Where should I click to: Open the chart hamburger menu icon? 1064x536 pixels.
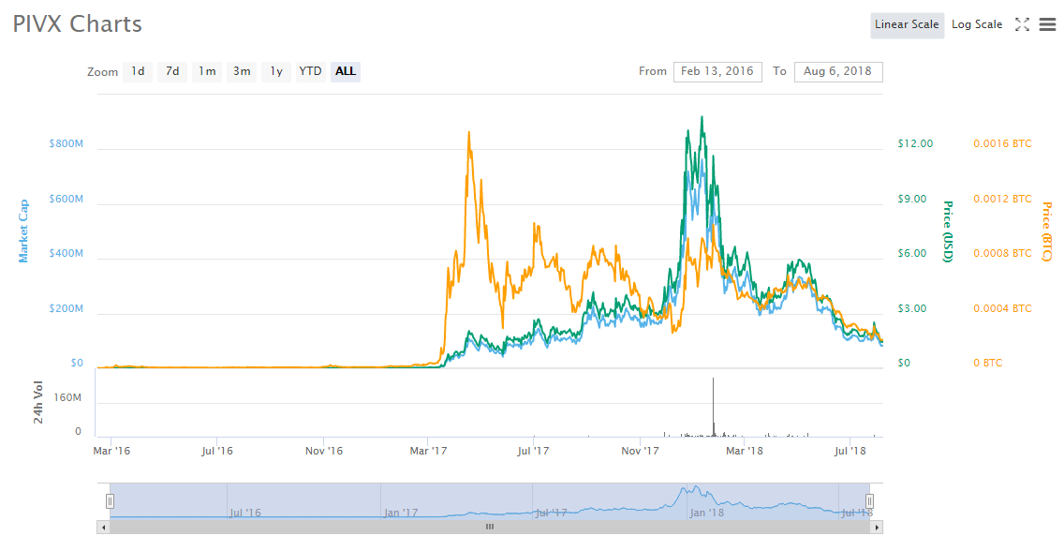coord(1047,24)
